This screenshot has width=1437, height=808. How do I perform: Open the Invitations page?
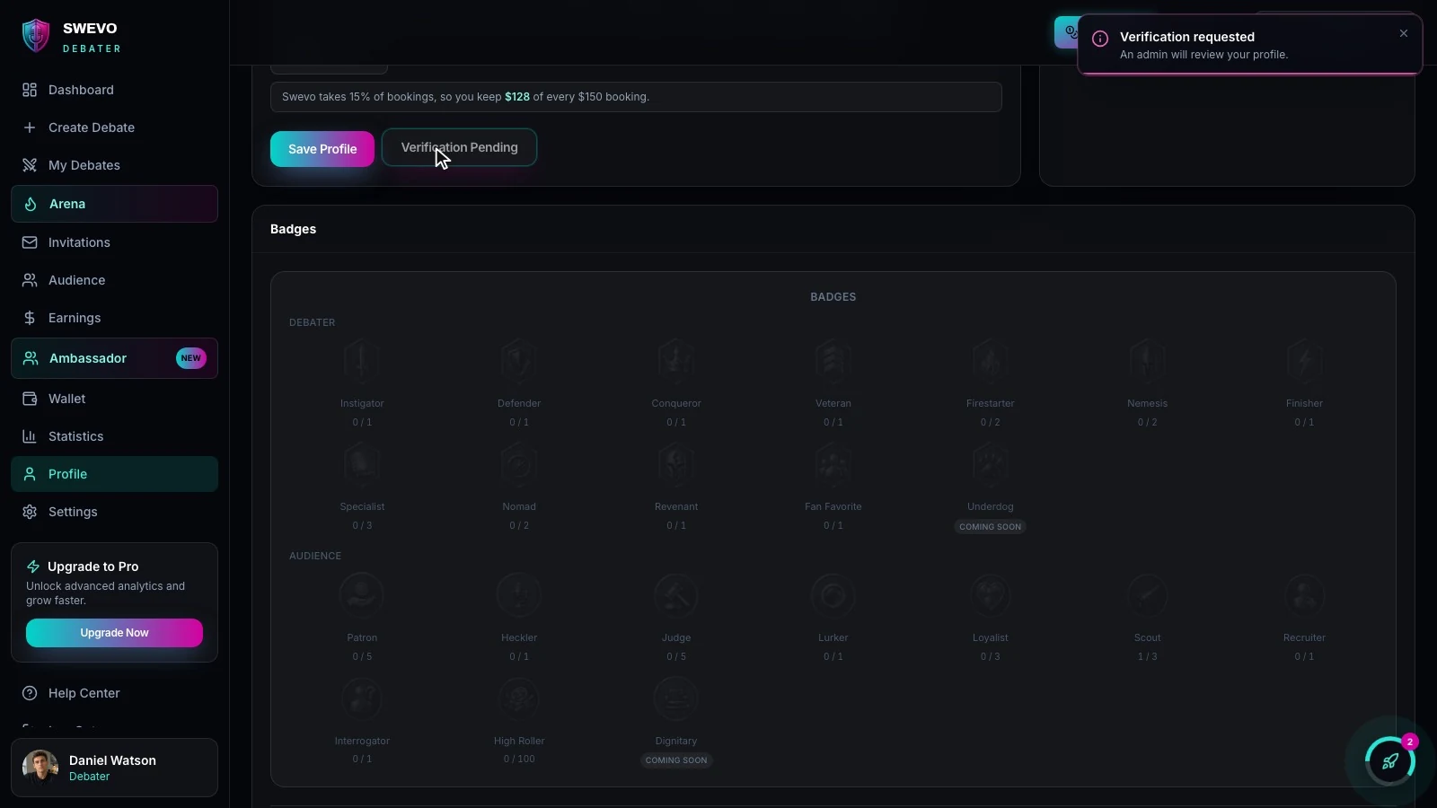click(x=114, y=242)
